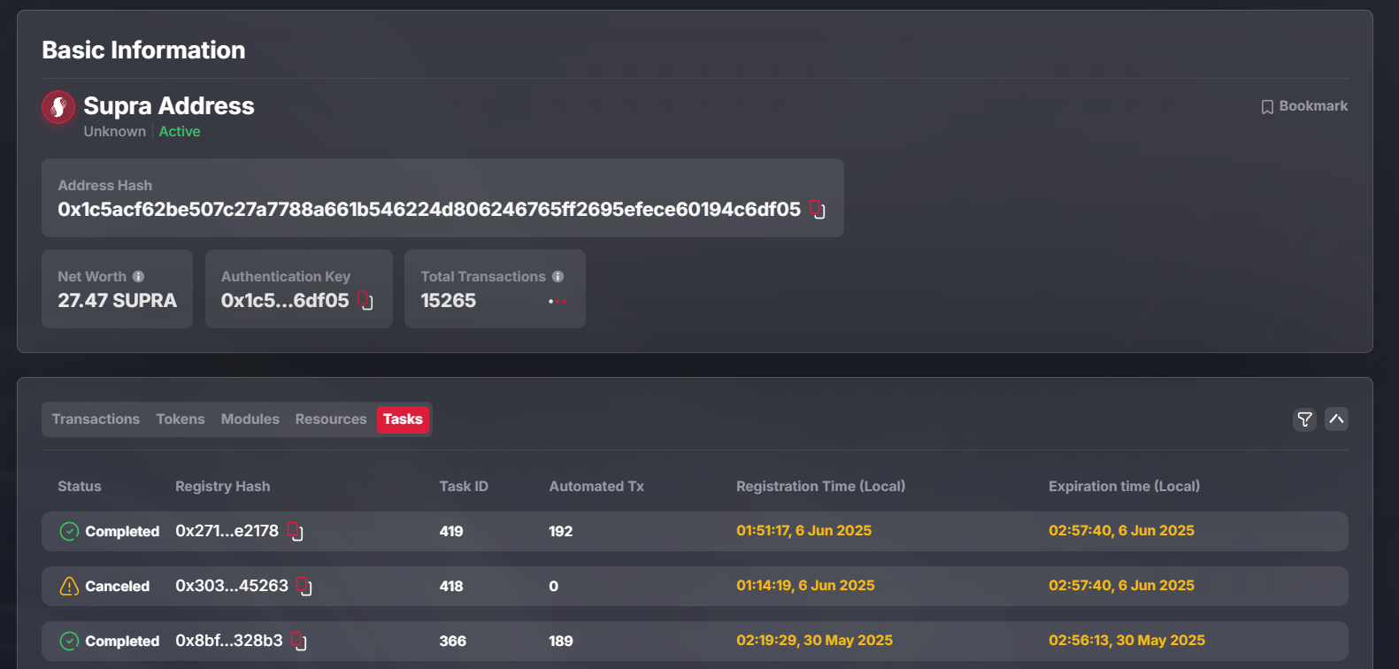The image size is (1399, 669).
Task: Open the Resources tab
Action: coord(331,419)
